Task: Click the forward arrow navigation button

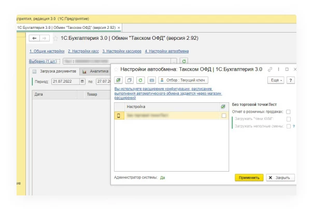Action: 45,38
